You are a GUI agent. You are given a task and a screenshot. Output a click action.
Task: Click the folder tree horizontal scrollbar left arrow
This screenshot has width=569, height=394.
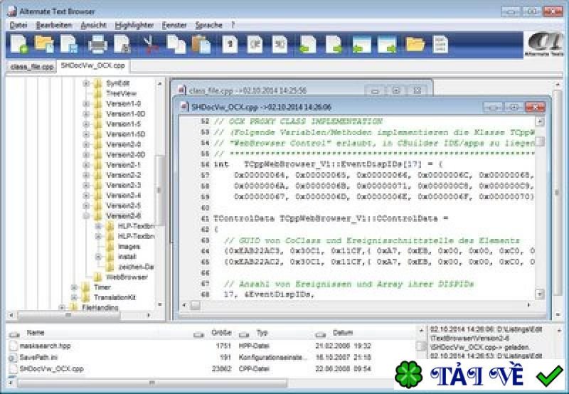[11, 316]
